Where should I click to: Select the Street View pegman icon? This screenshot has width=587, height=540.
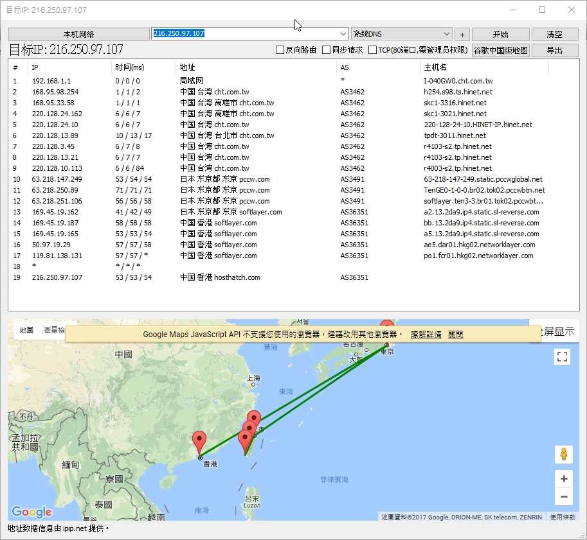click(564, 455)
